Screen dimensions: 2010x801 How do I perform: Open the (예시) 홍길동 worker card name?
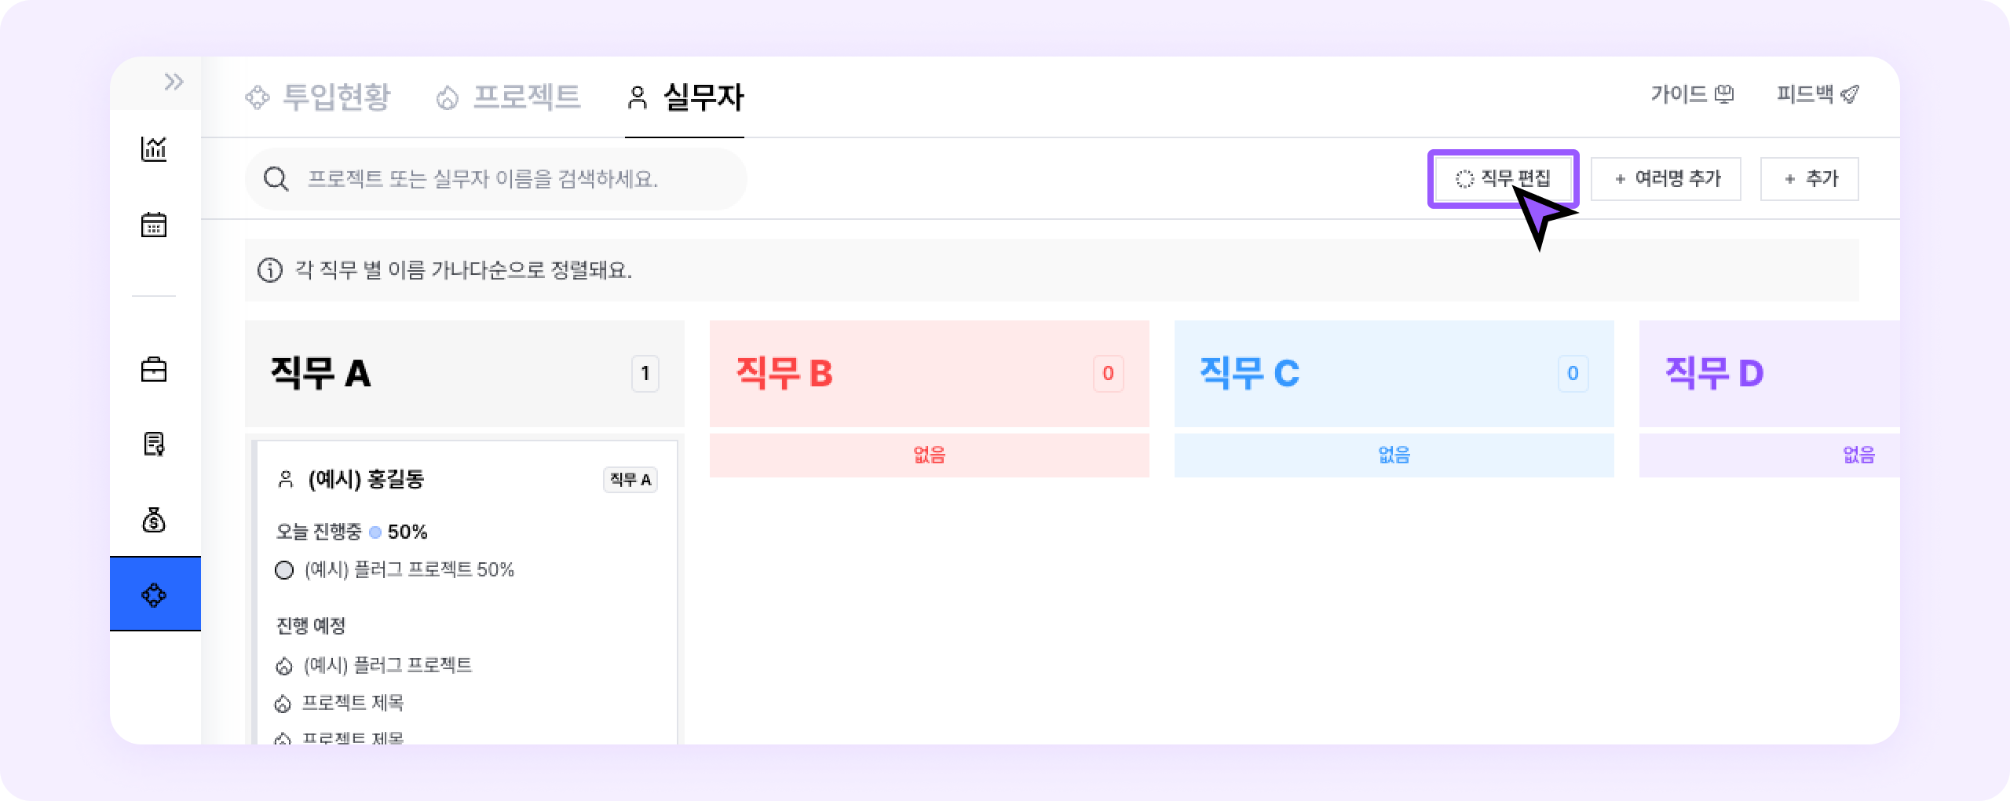coord(366,479)
